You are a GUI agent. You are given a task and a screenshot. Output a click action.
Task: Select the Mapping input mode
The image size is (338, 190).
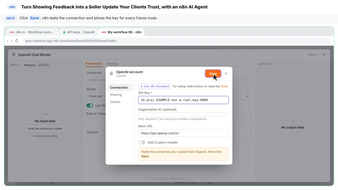[30, 65]
